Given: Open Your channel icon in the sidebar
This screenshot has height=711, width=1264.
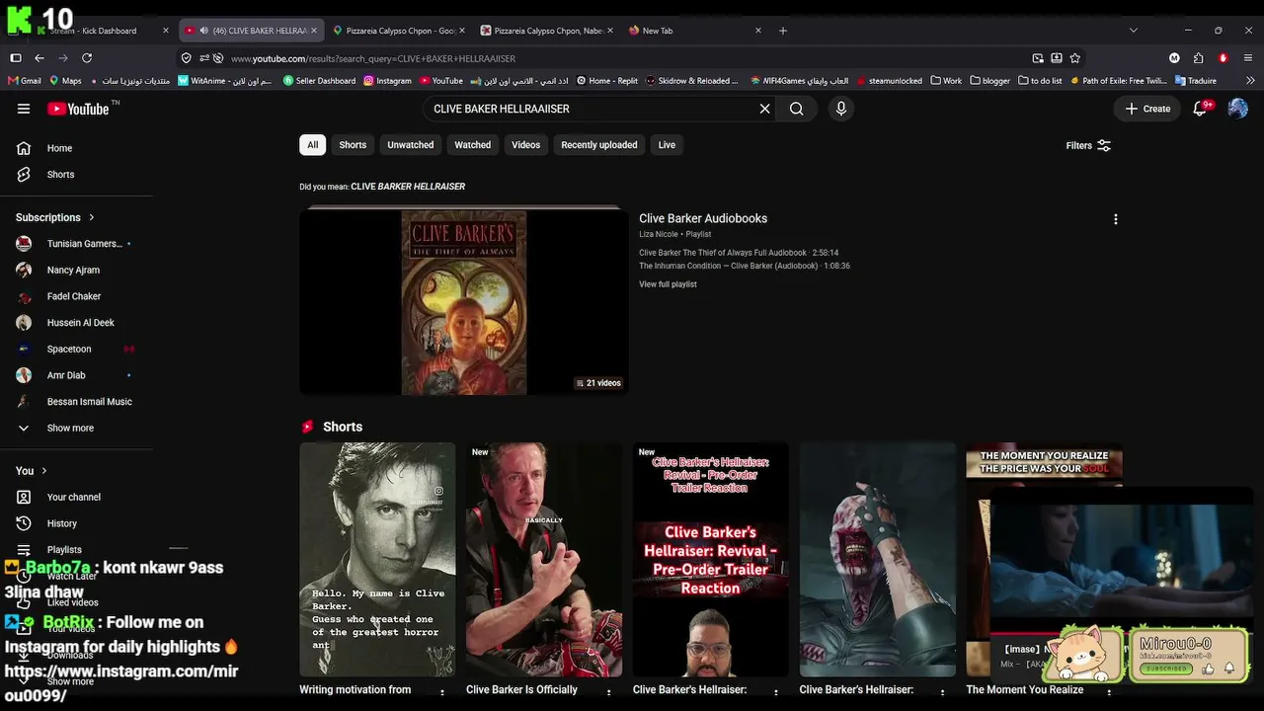Looking at the screenshot, I should click(x=24, y=497).
